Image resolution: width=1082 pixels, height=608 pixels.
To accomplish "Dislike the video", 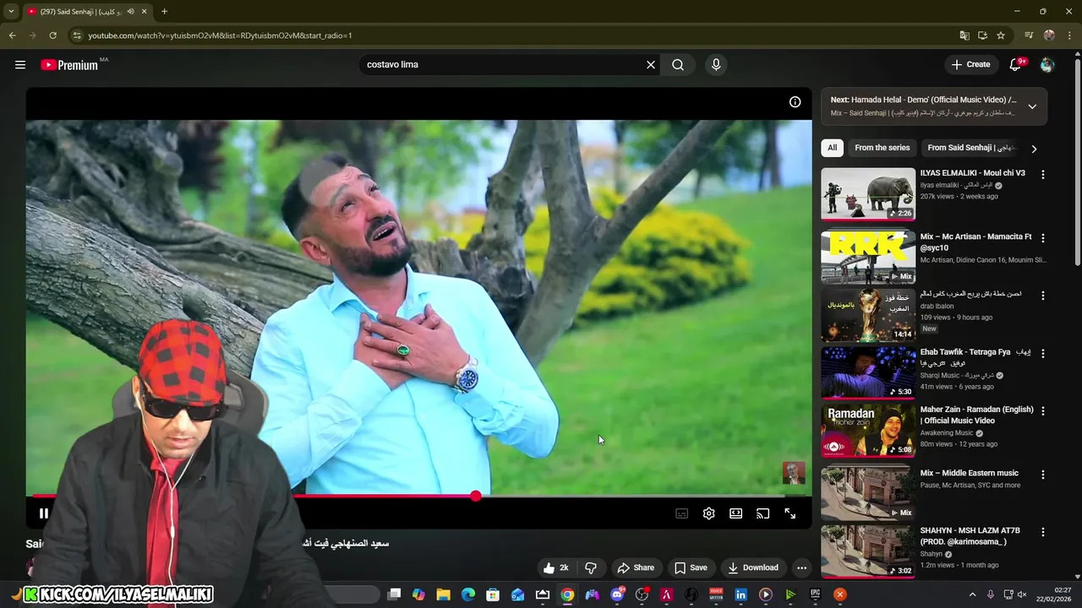I will (x=591, y=567).
